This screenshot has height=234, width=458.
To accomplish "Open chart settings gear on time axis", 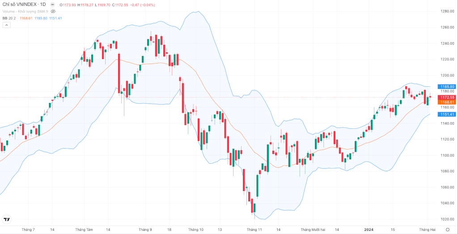I will [x=447, y=230].
